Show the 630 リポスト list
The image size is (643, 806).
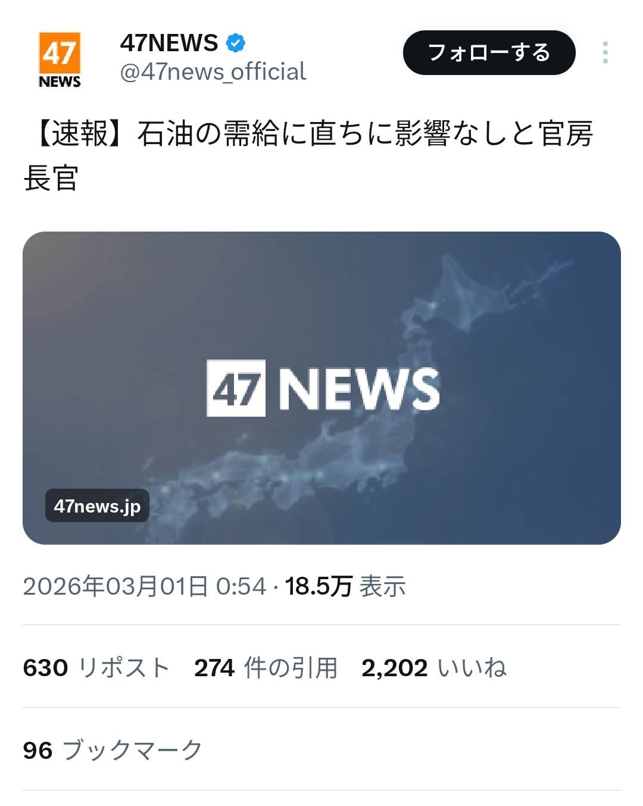tap(96, 667)
